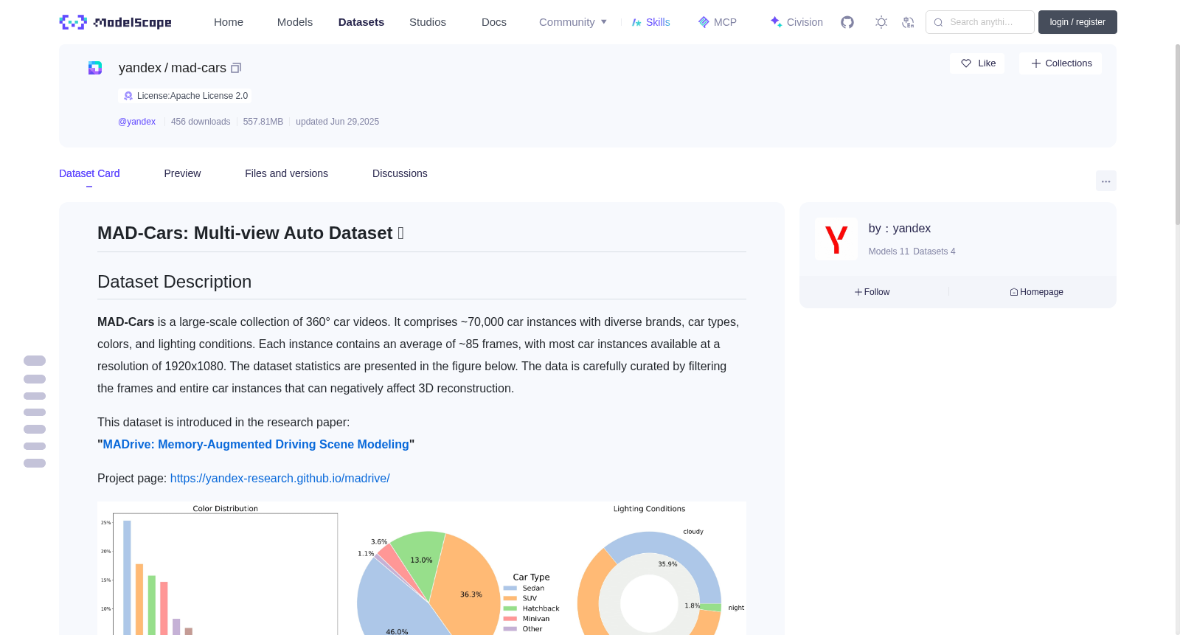The height and width of the screenshot is (635, 1180).
Task: Switch language with the translate icon
Action: [x=909, y=22]
